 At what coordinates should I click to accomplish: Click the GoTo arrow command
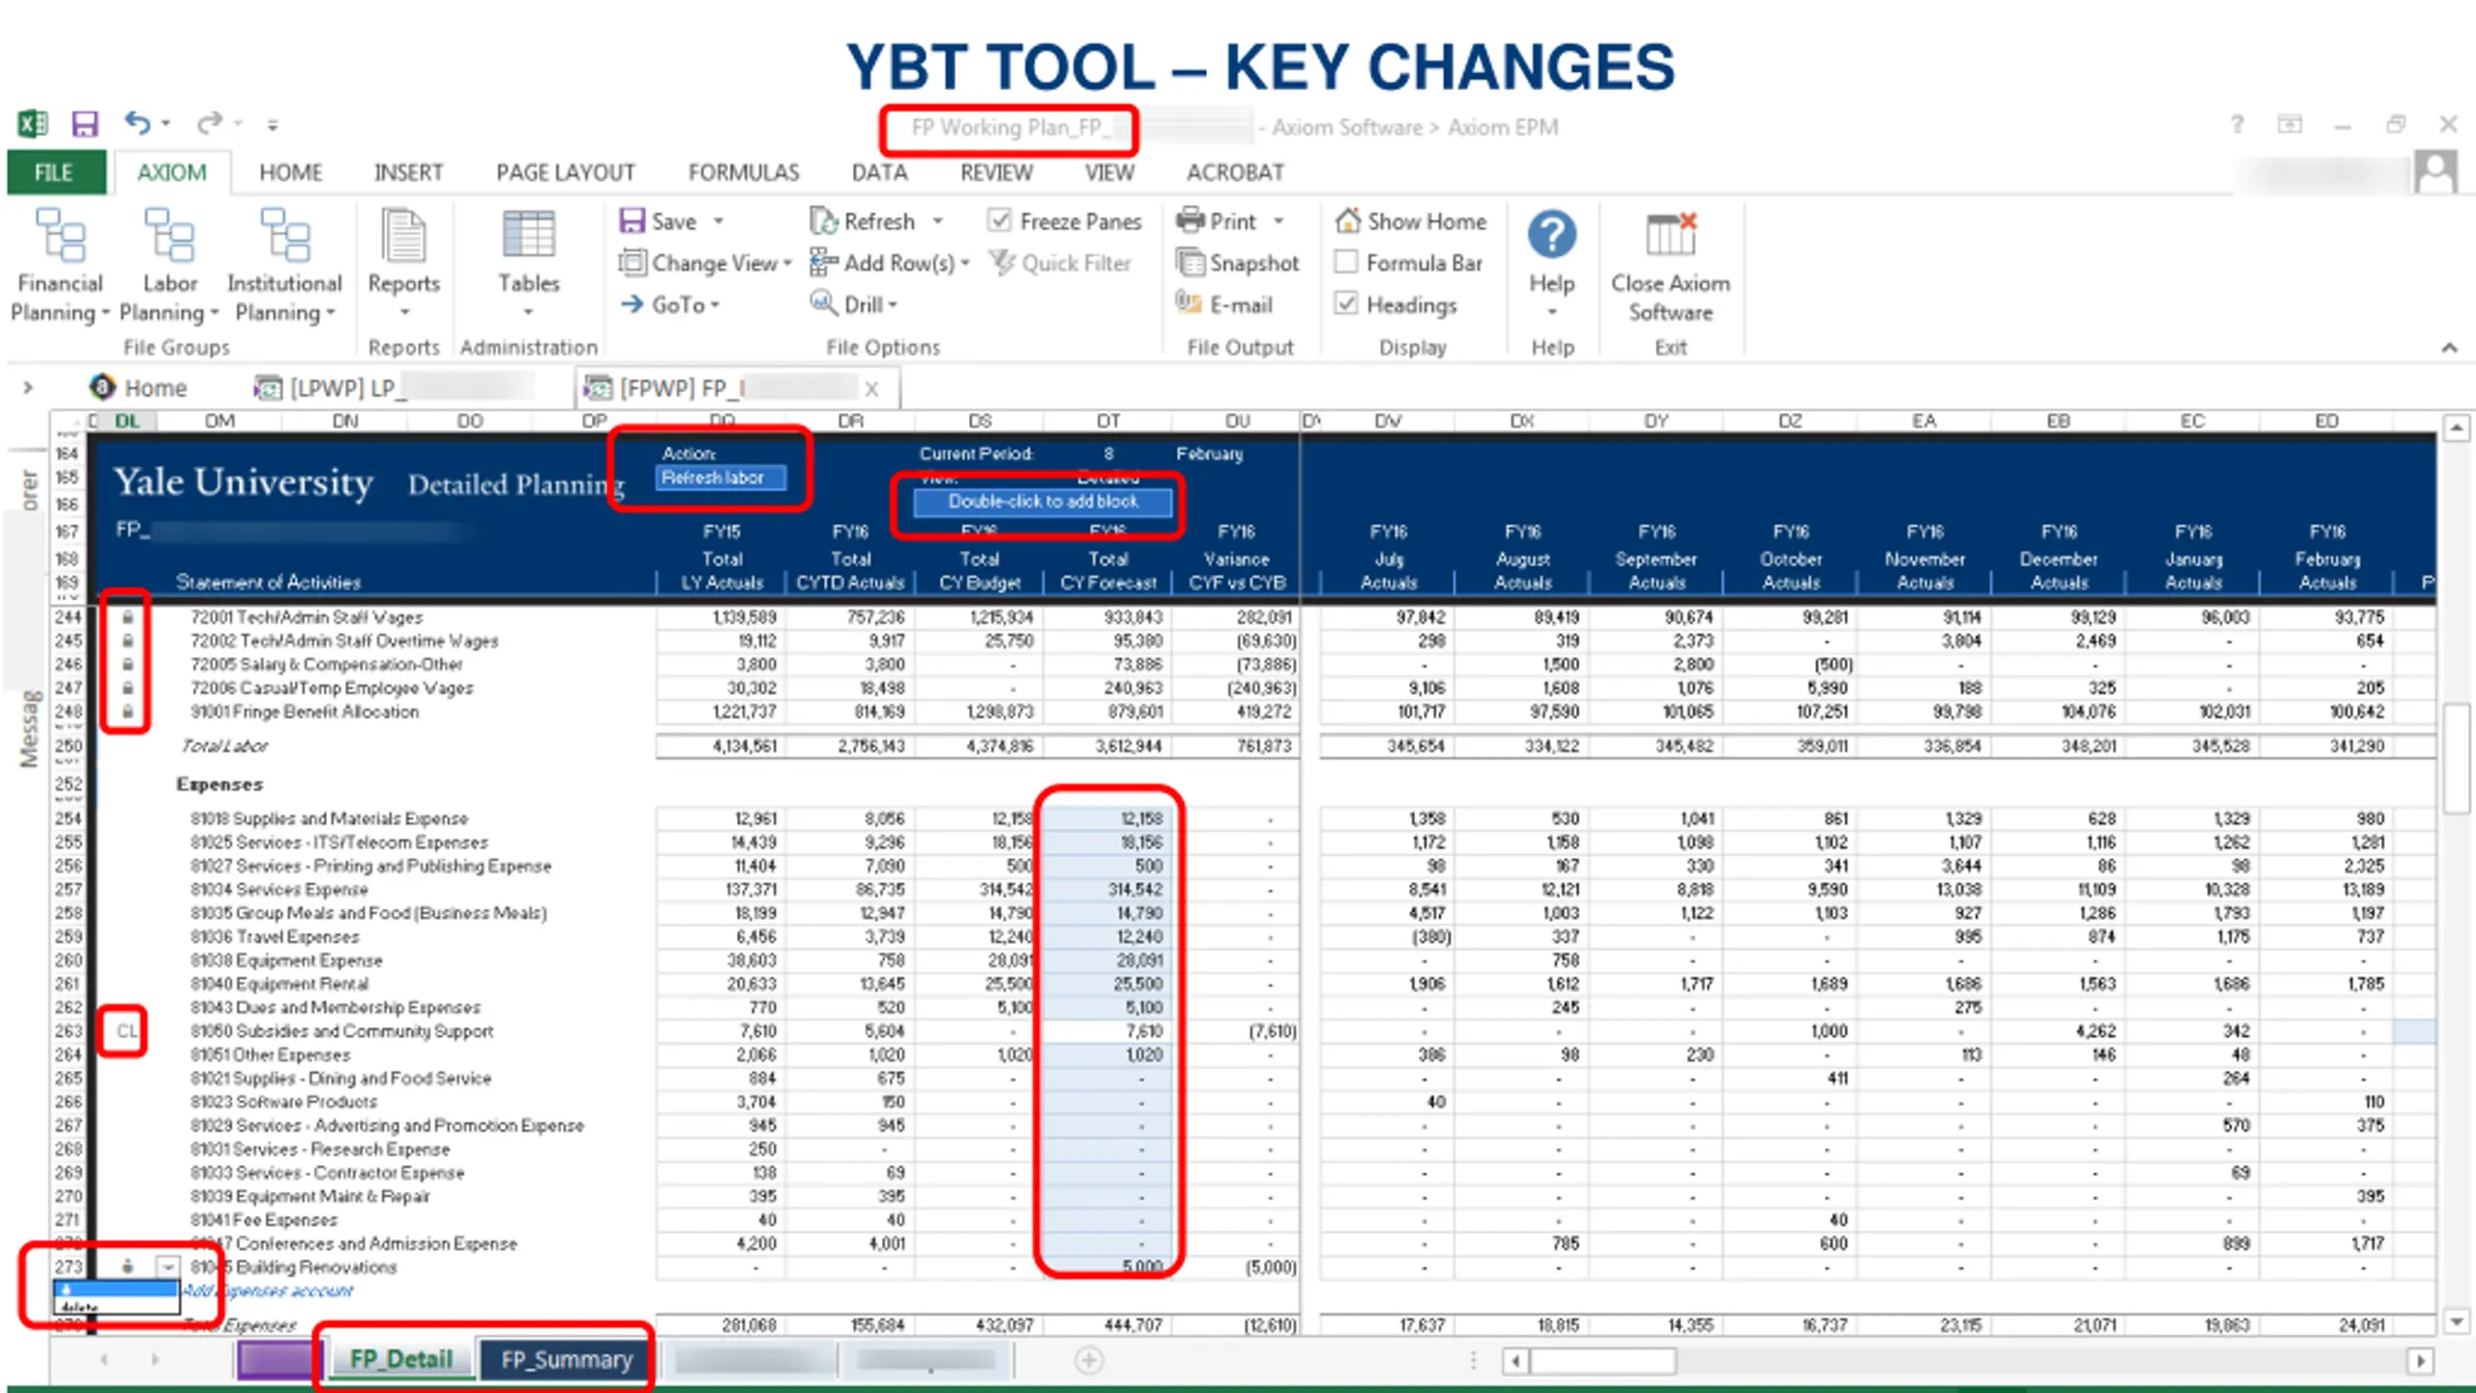point(670,305)
